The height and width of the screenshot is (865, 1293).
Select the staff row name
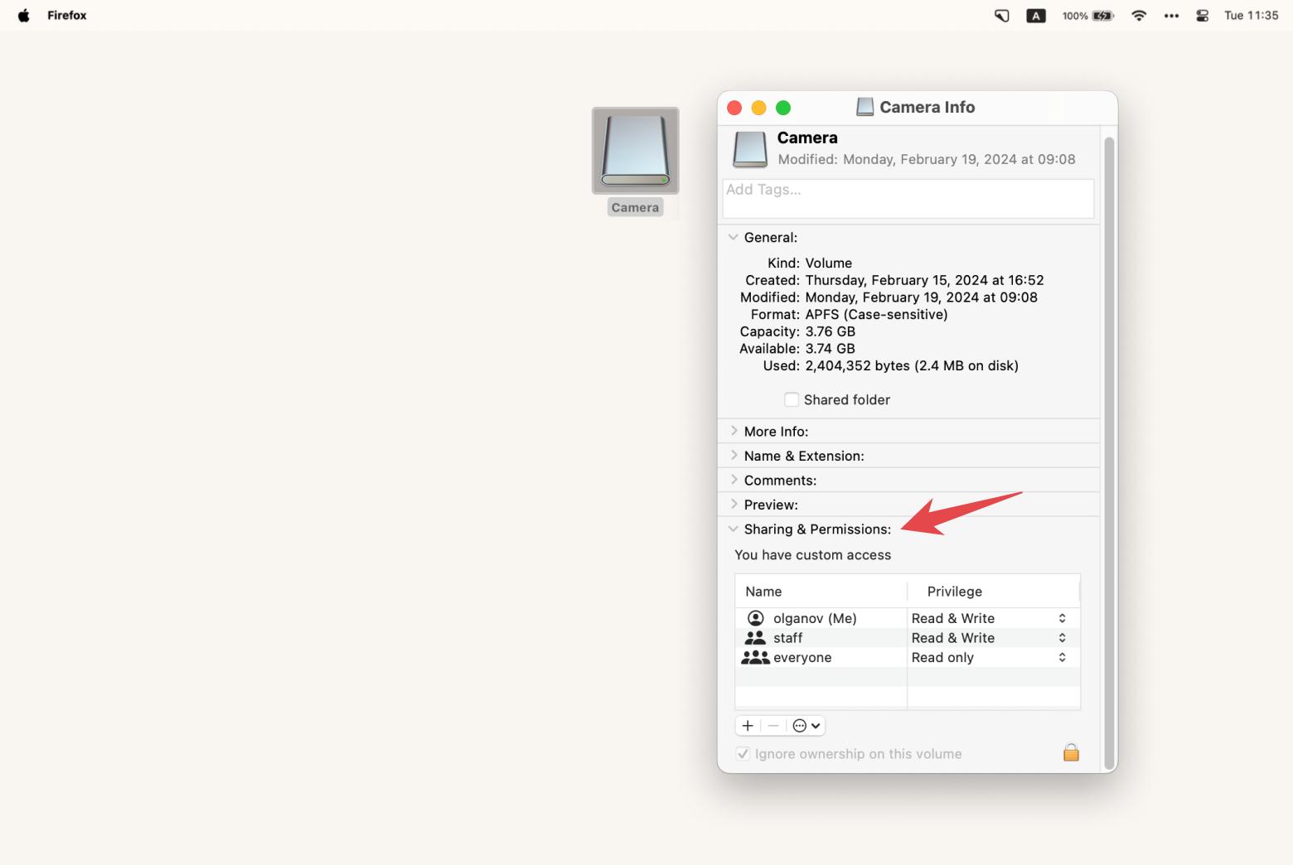[787, 638]
